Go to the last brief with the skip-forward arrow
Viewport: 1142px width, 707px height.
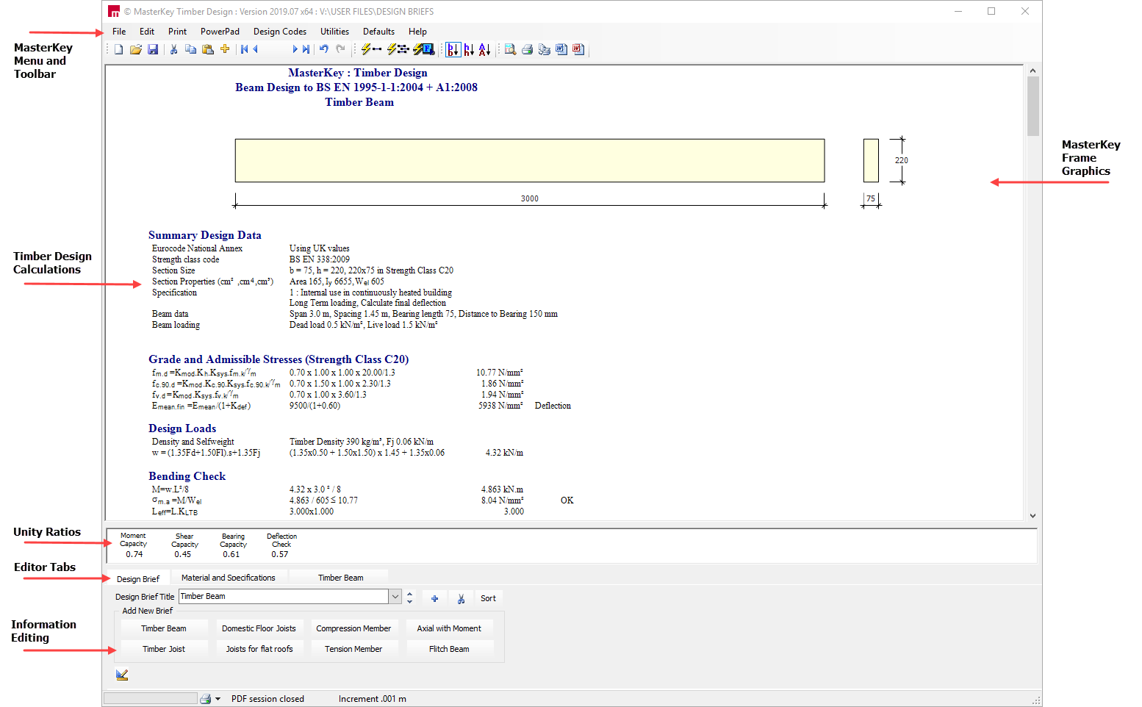point(306,49)
